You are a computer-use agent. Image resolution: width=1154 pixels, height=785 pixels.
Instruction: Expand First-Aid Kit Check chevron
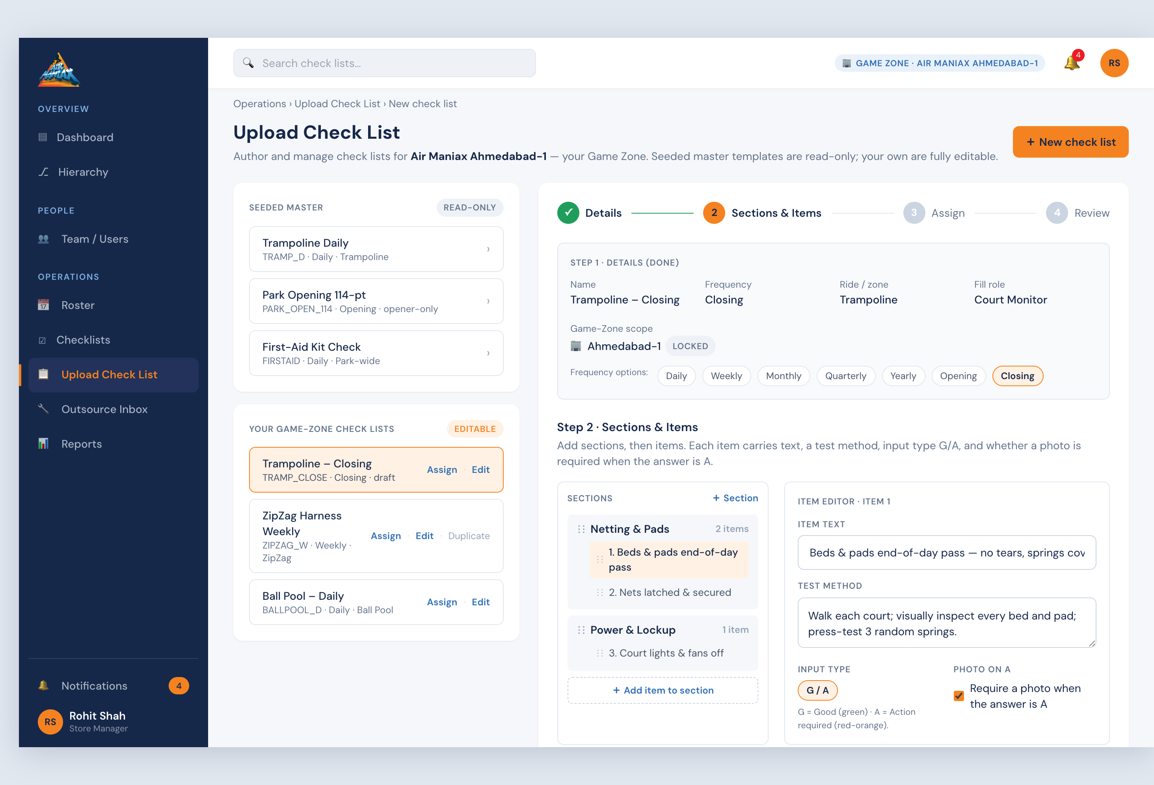[488, 353]
